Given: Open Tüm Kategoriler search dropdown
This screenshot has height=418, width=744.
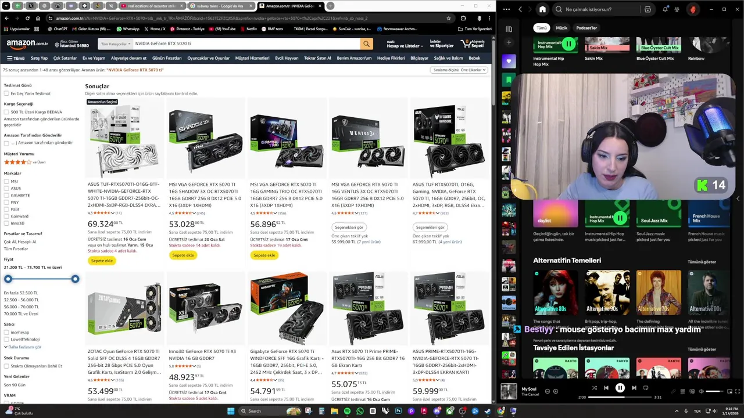Looking at the screenshot, I should tap(116, 44).
